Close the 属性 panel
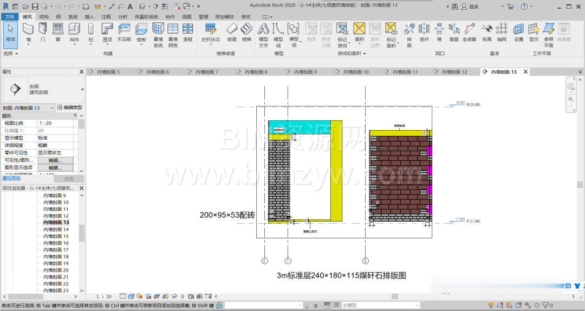Image resolution: width=585 pixels, height=311 pixels. [81, 72]
